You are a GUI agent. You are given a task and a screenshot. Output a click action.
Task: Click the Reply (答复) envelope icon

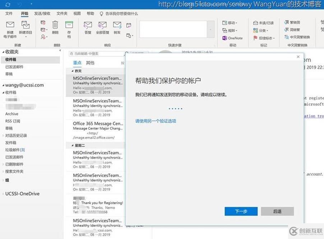coord(88,25)
